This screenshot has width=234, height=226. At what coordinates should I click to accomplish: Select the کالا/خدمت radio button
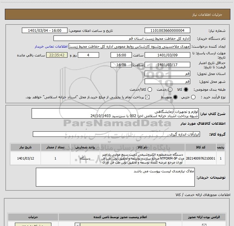tap(150, 89)
